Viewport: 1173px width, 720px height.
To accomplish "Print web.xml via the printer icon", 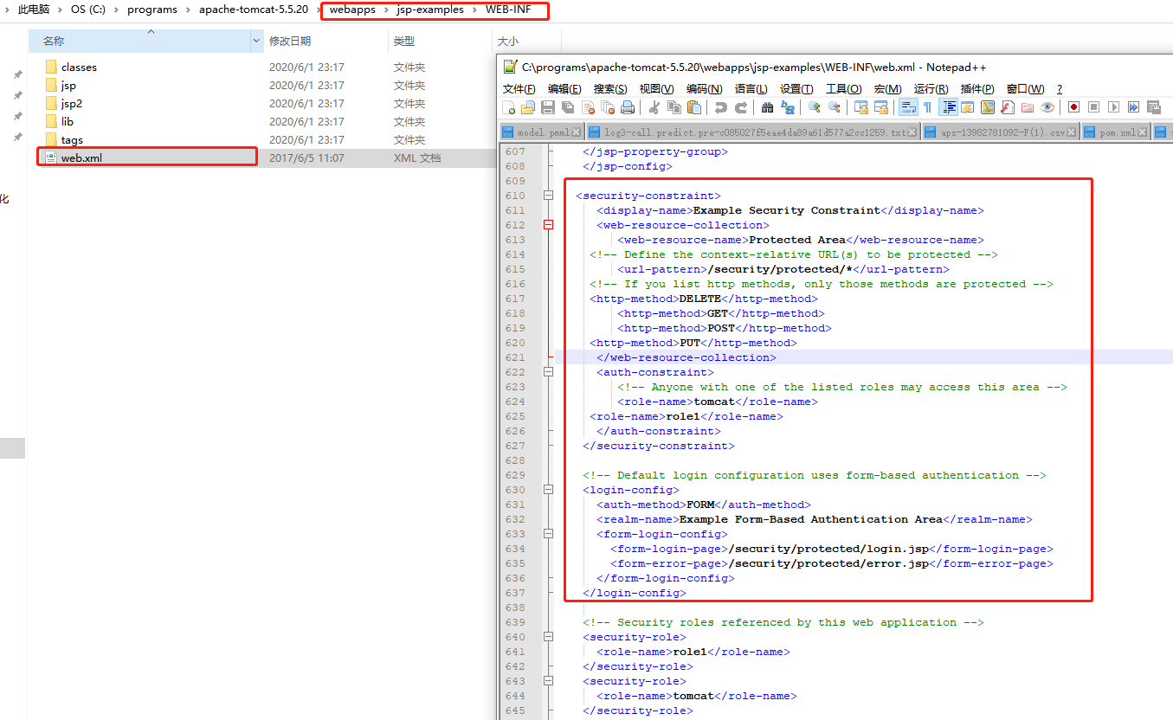I will tap(626, 106).
